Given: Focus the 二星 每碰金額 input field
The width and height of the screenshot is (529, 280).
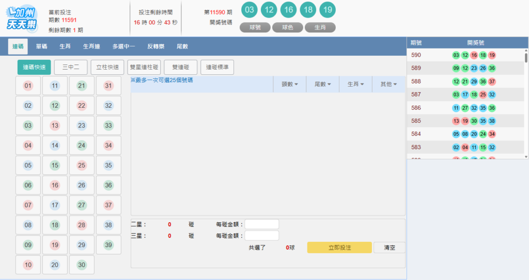Looking at the screenshot, I should [x=261, y=224].
